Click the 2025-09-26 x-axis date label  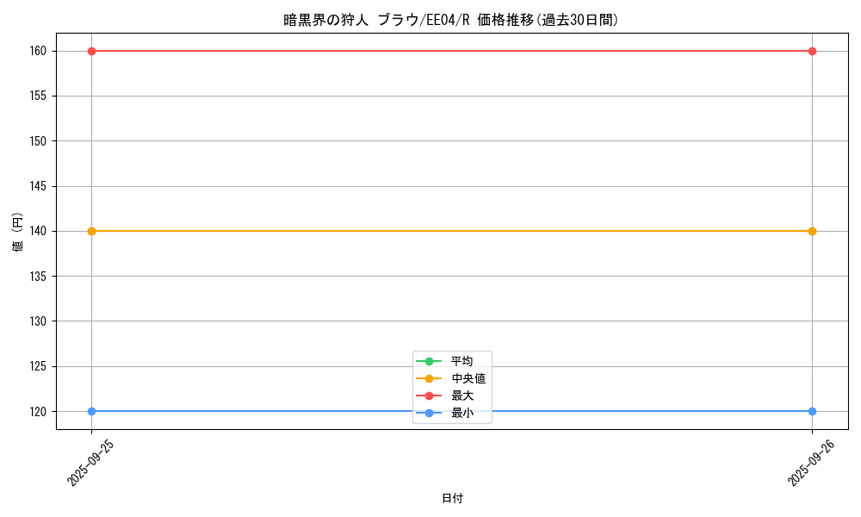(x=812, y=463)
